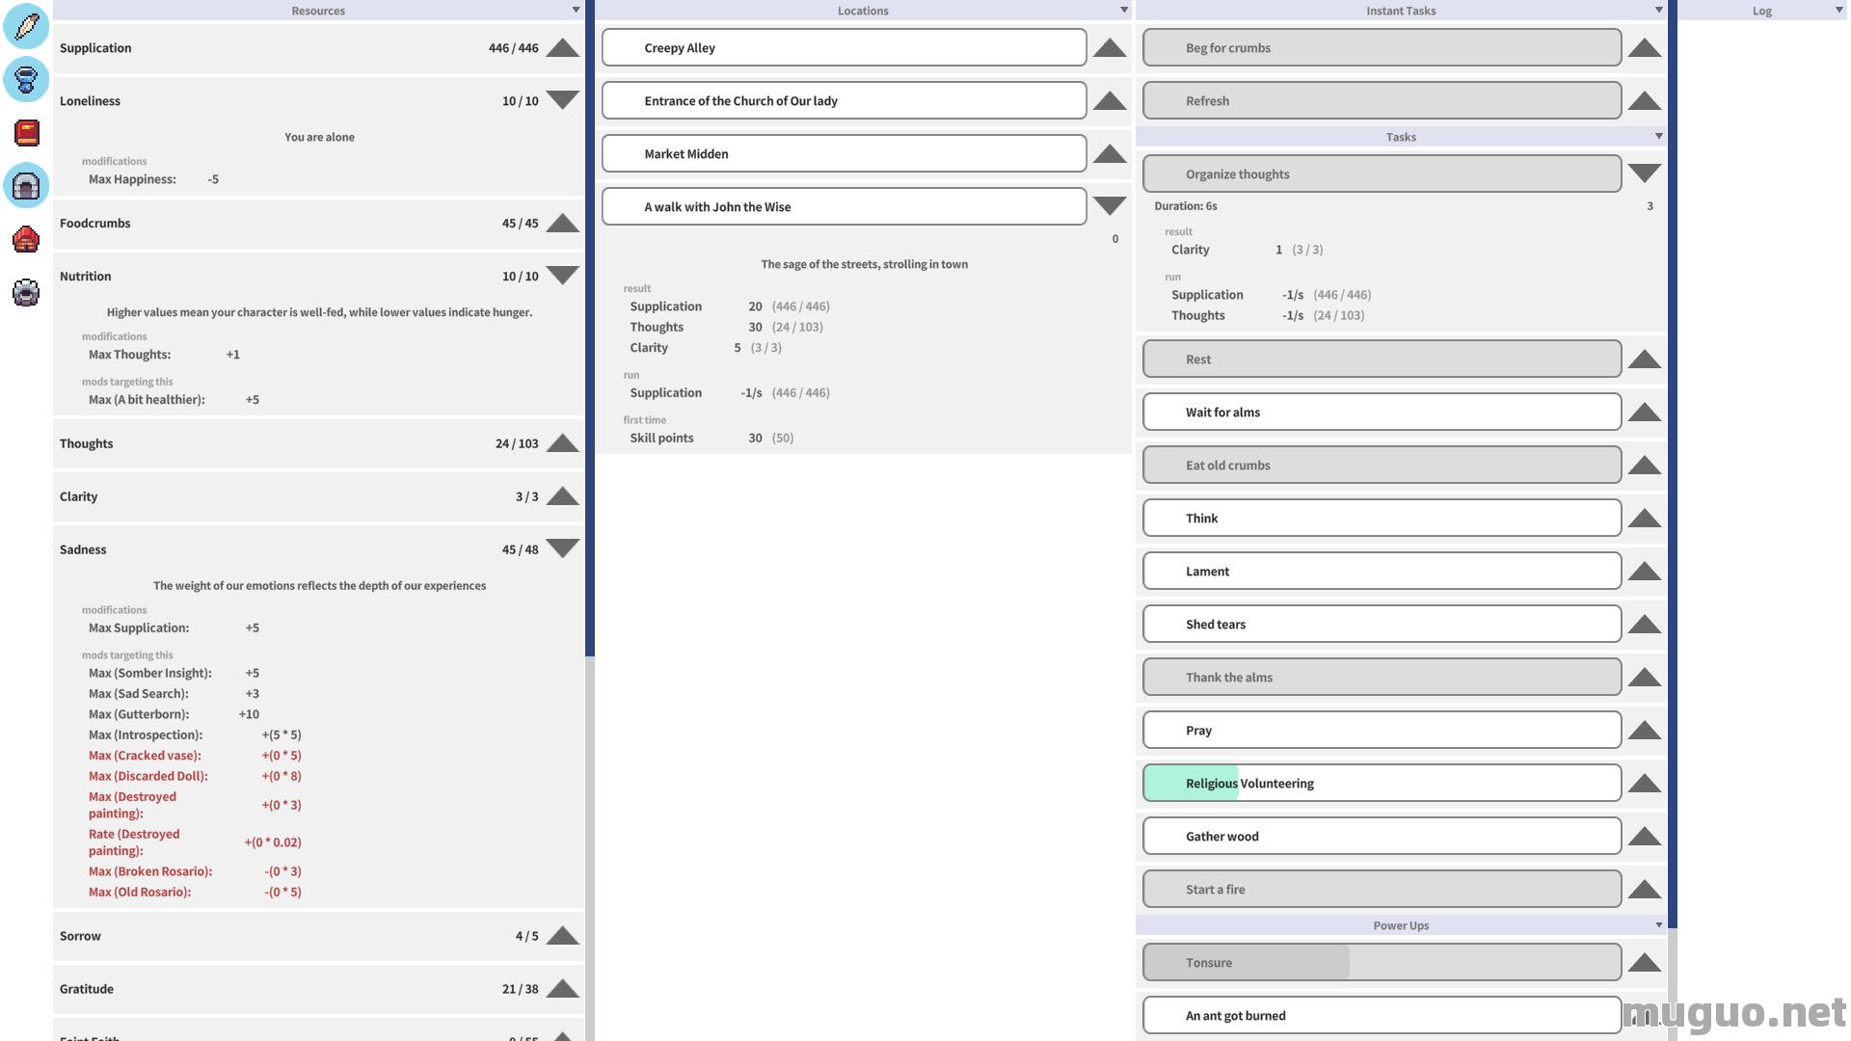
Task: Collapse the Resources panel header arrow
Action: pyautogui.click(x=576, y=10)
